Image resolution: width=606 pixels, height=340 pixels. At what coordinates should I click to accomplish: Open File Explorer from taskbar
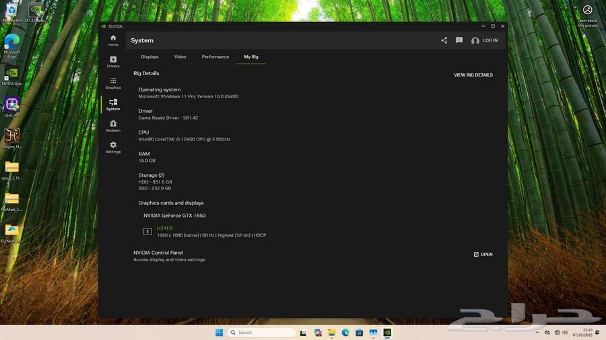pyautogui.click(x=331, y=333)
